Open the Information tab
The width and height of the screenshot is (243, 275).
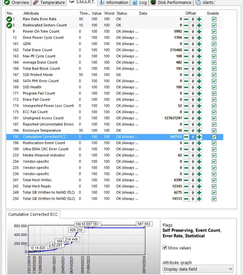click(114, 2)
